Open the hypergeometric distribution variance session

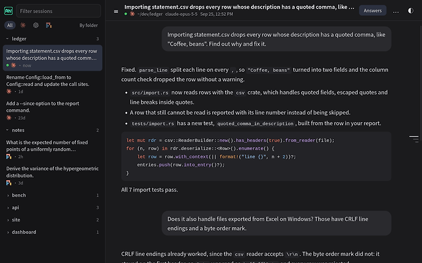pyautogui.click(x=53, y=175)
